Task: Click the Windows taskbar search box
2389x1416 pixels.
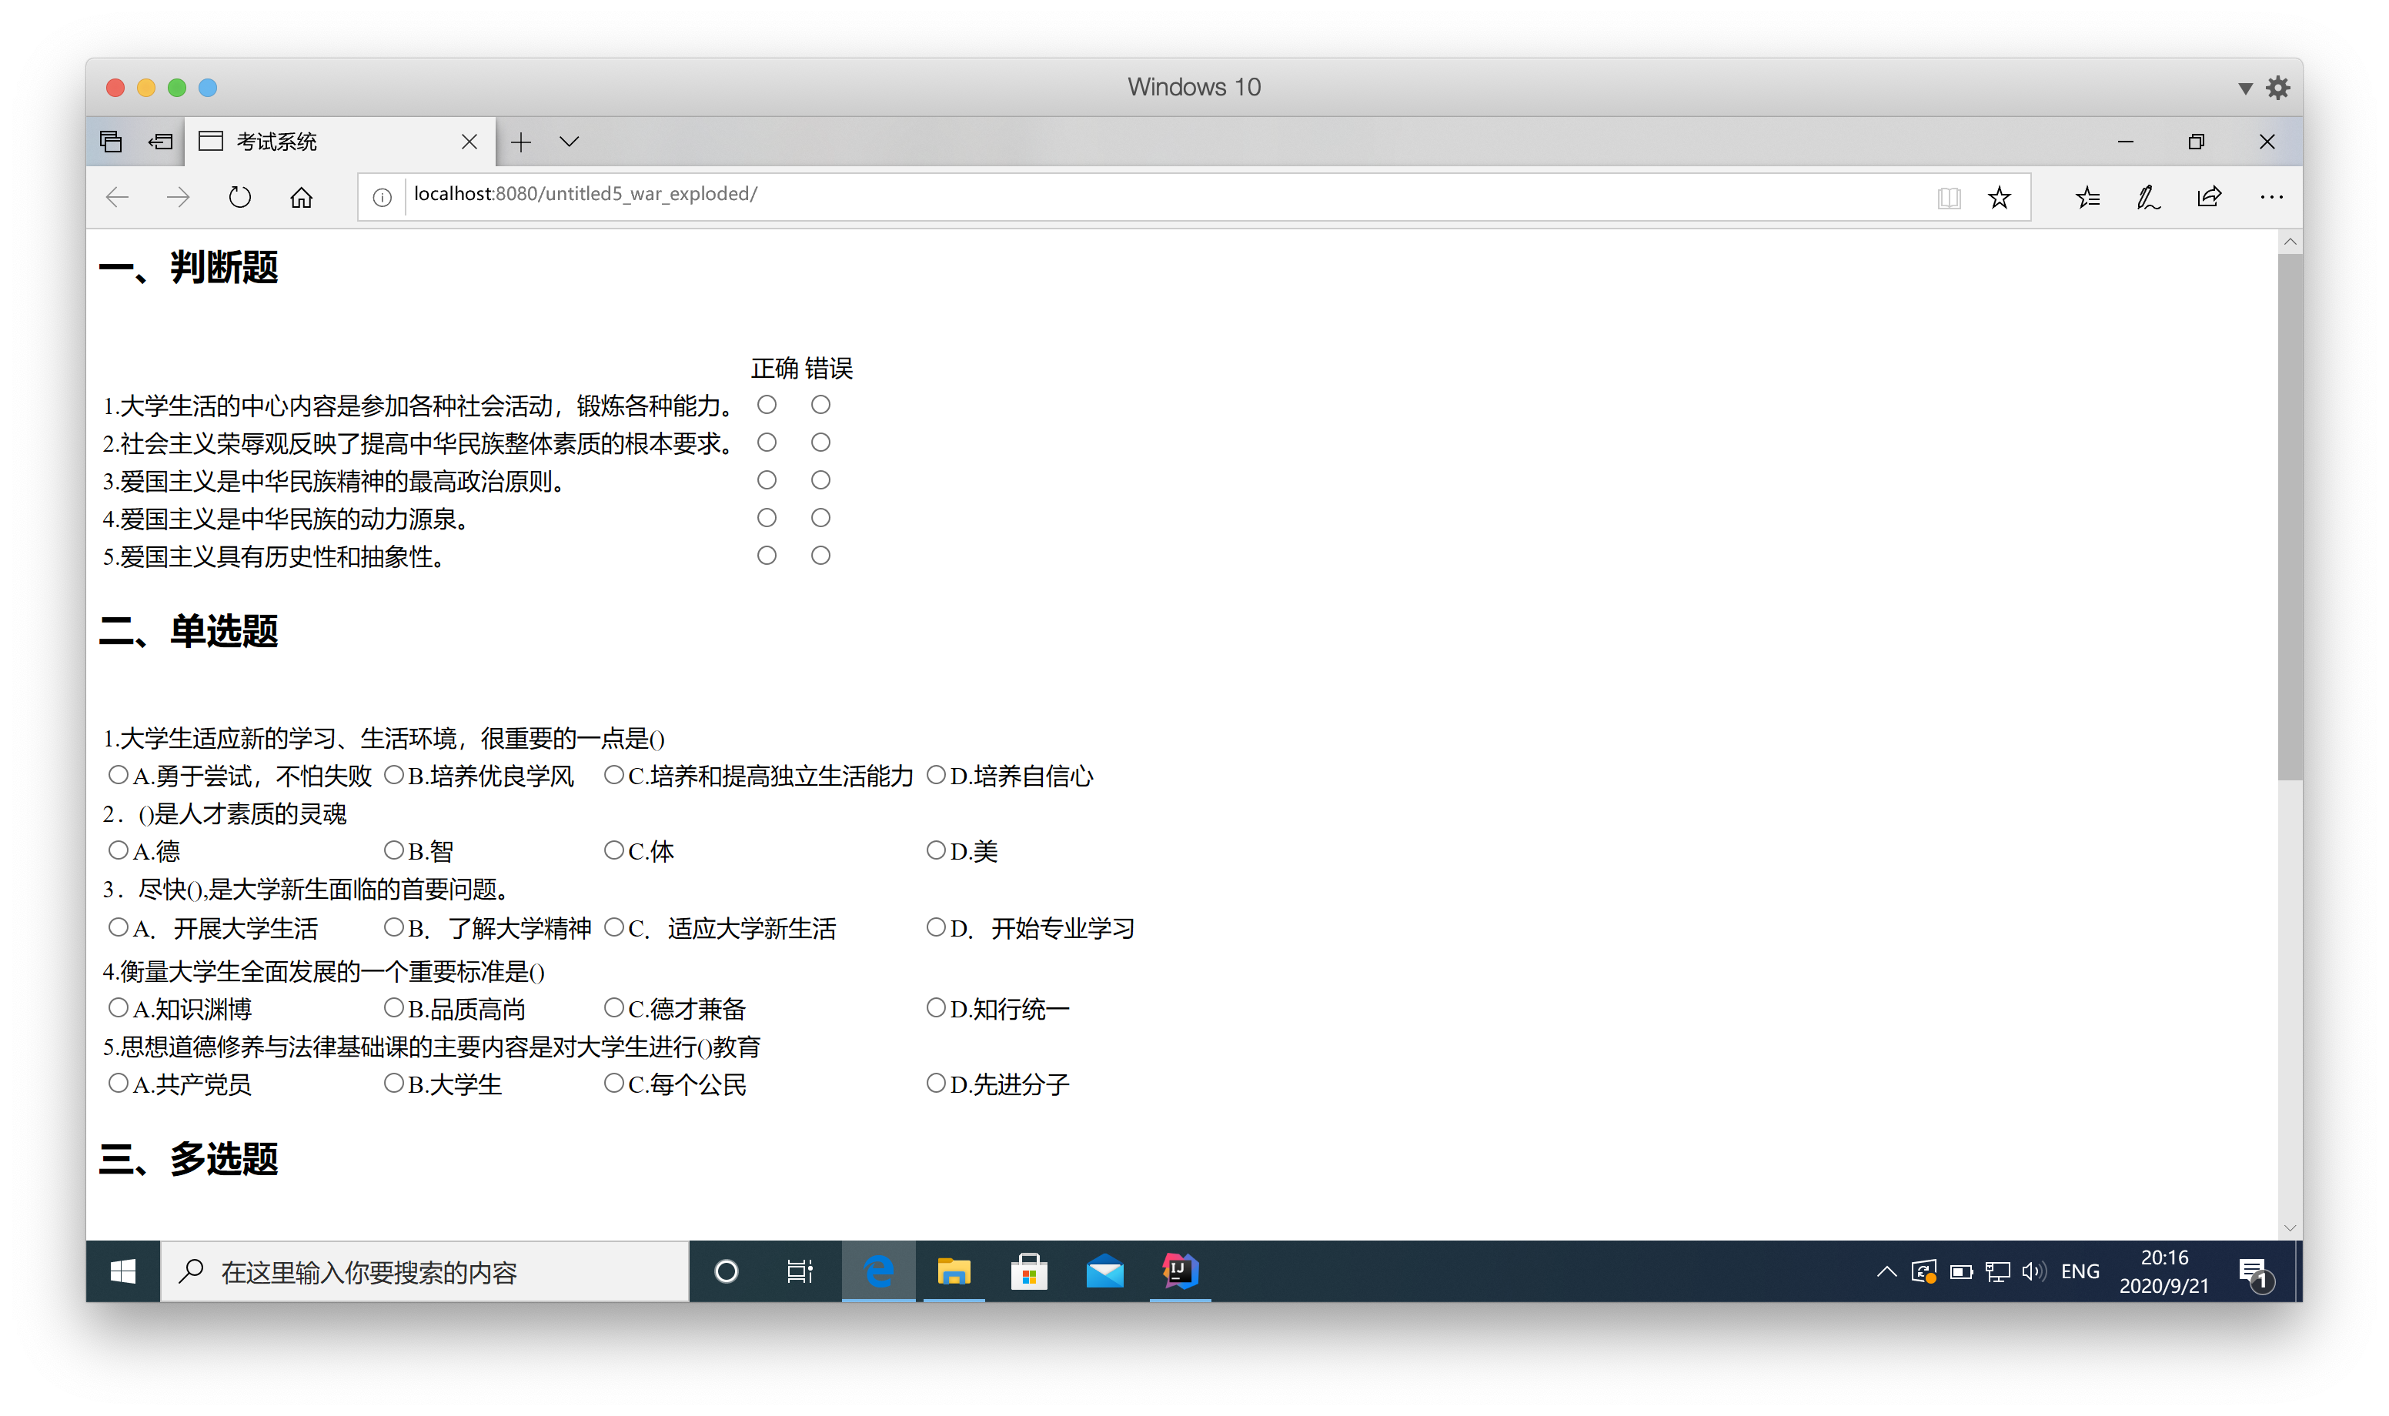Action: [x=425, y=1271]
